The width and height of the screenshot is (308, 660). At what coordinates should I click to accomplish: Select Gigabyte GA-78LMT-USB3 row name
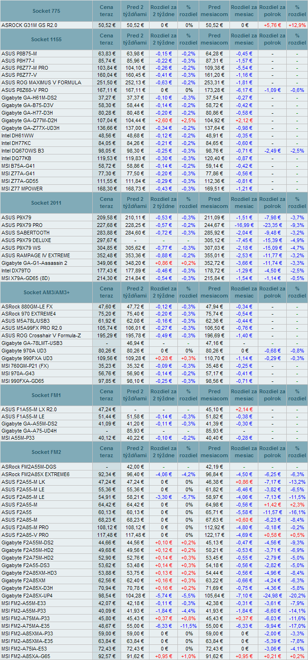32,343
